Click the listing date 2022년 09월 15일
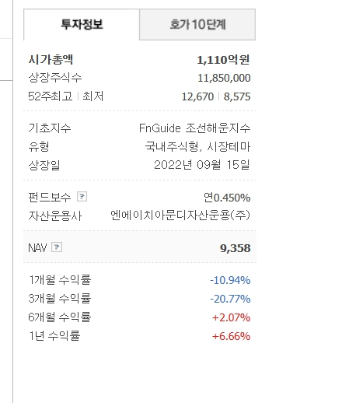This screenshot has height=403, width=342. [x=202, y=165]
